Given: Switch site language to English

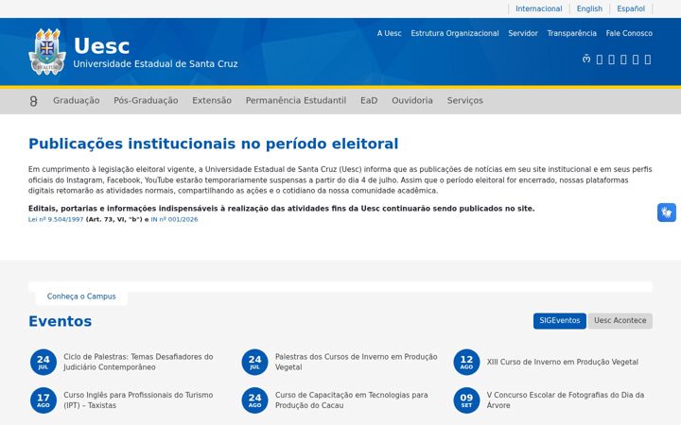Looking at the screenshot, I should 589,8.
